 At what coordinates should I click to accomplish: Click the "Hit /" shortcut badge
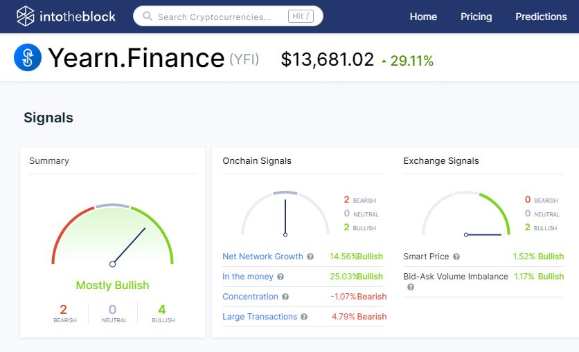301,16
